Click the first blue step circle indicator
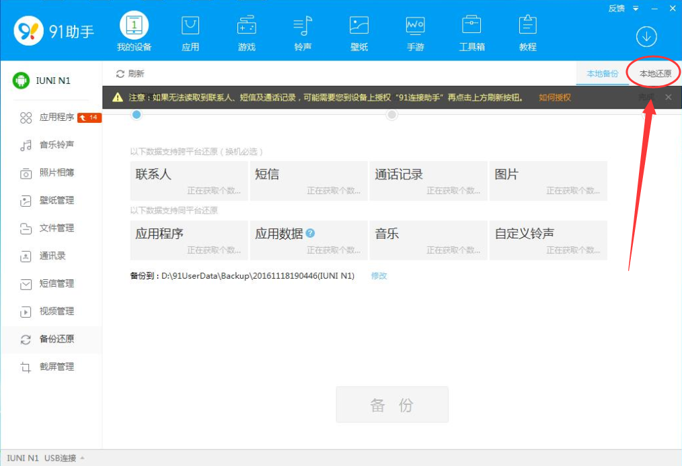Viewport: 682px width, 466px height. pyautogui.click(x=137, y=114)
